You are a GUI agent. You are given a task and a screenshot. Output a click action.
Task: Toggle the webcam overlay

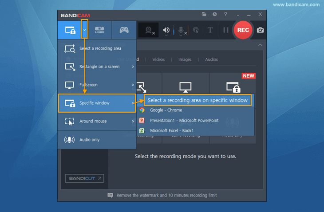tap(149, 30)
